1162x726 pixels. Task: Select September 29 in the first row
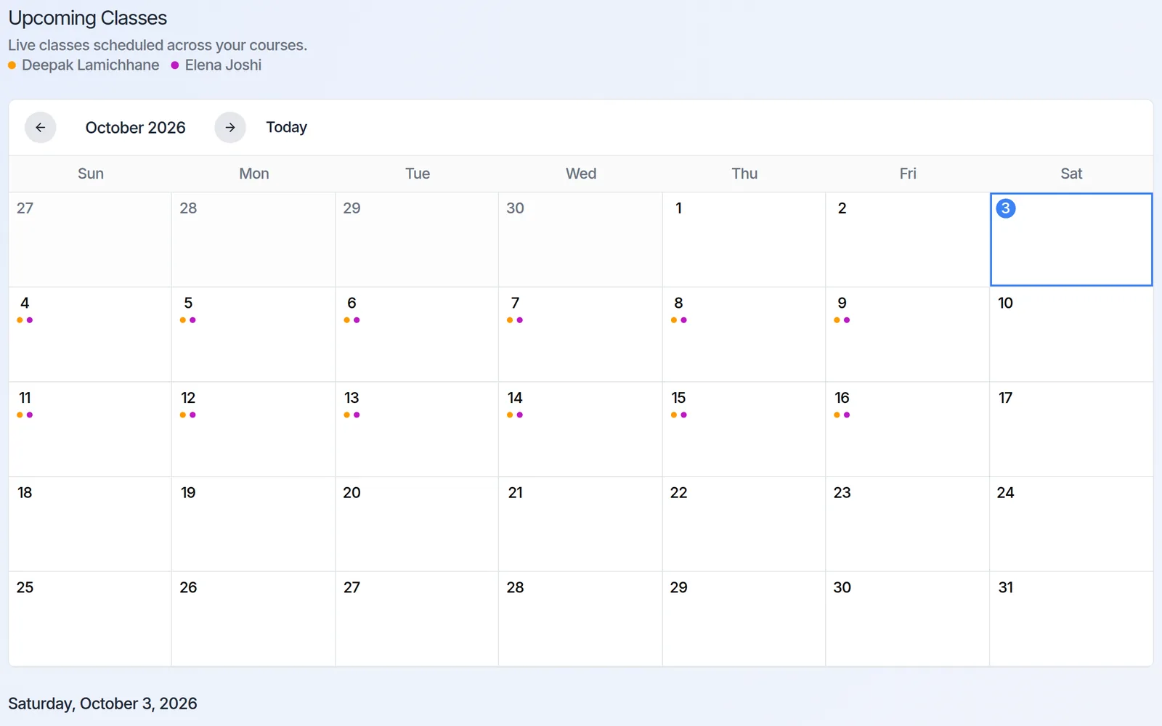coord(417,240)
